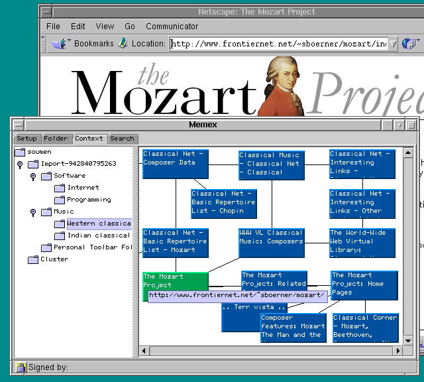The height and width of the screenshot is (382, 424).
Task: Click the Memex window title bar
Action: pyautogui.click(x=203, y=125)
